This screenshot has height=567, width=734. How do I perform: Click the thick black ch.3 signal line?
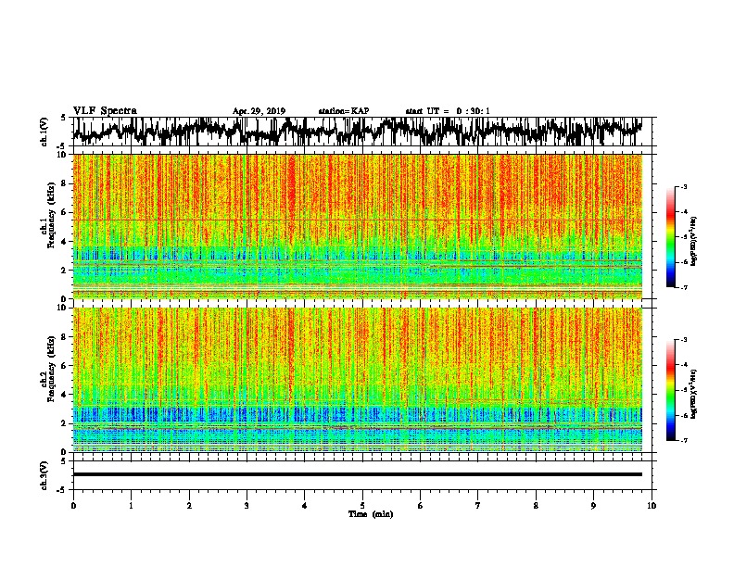pyautogui.click(x=357, y=474)
